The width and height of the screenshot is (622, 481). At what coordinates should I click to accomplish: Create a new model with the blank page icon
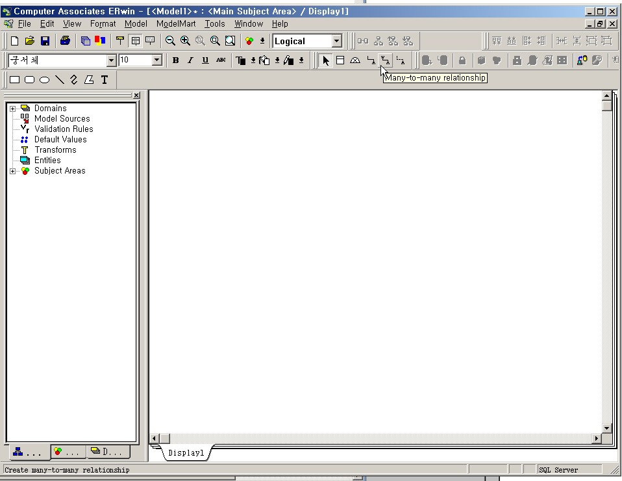(x=14, y=41)
